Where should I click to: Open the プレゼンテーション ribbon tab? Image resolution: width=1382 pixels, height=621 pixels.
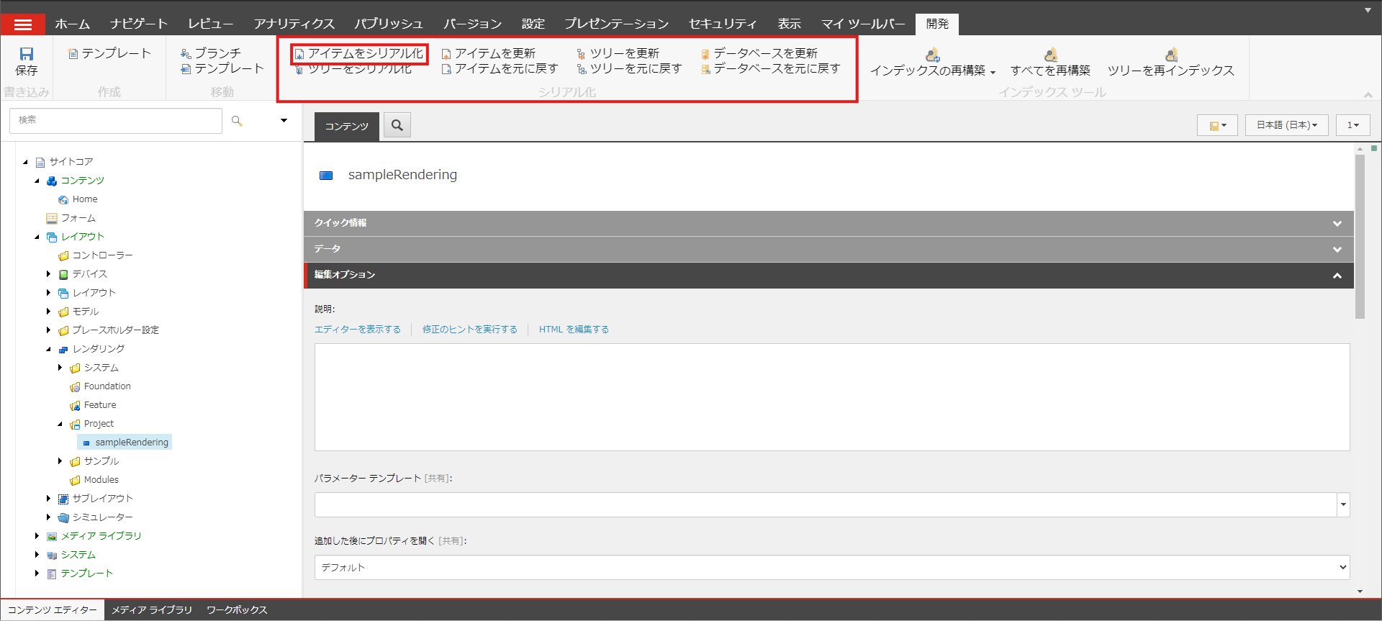(616, 24)
